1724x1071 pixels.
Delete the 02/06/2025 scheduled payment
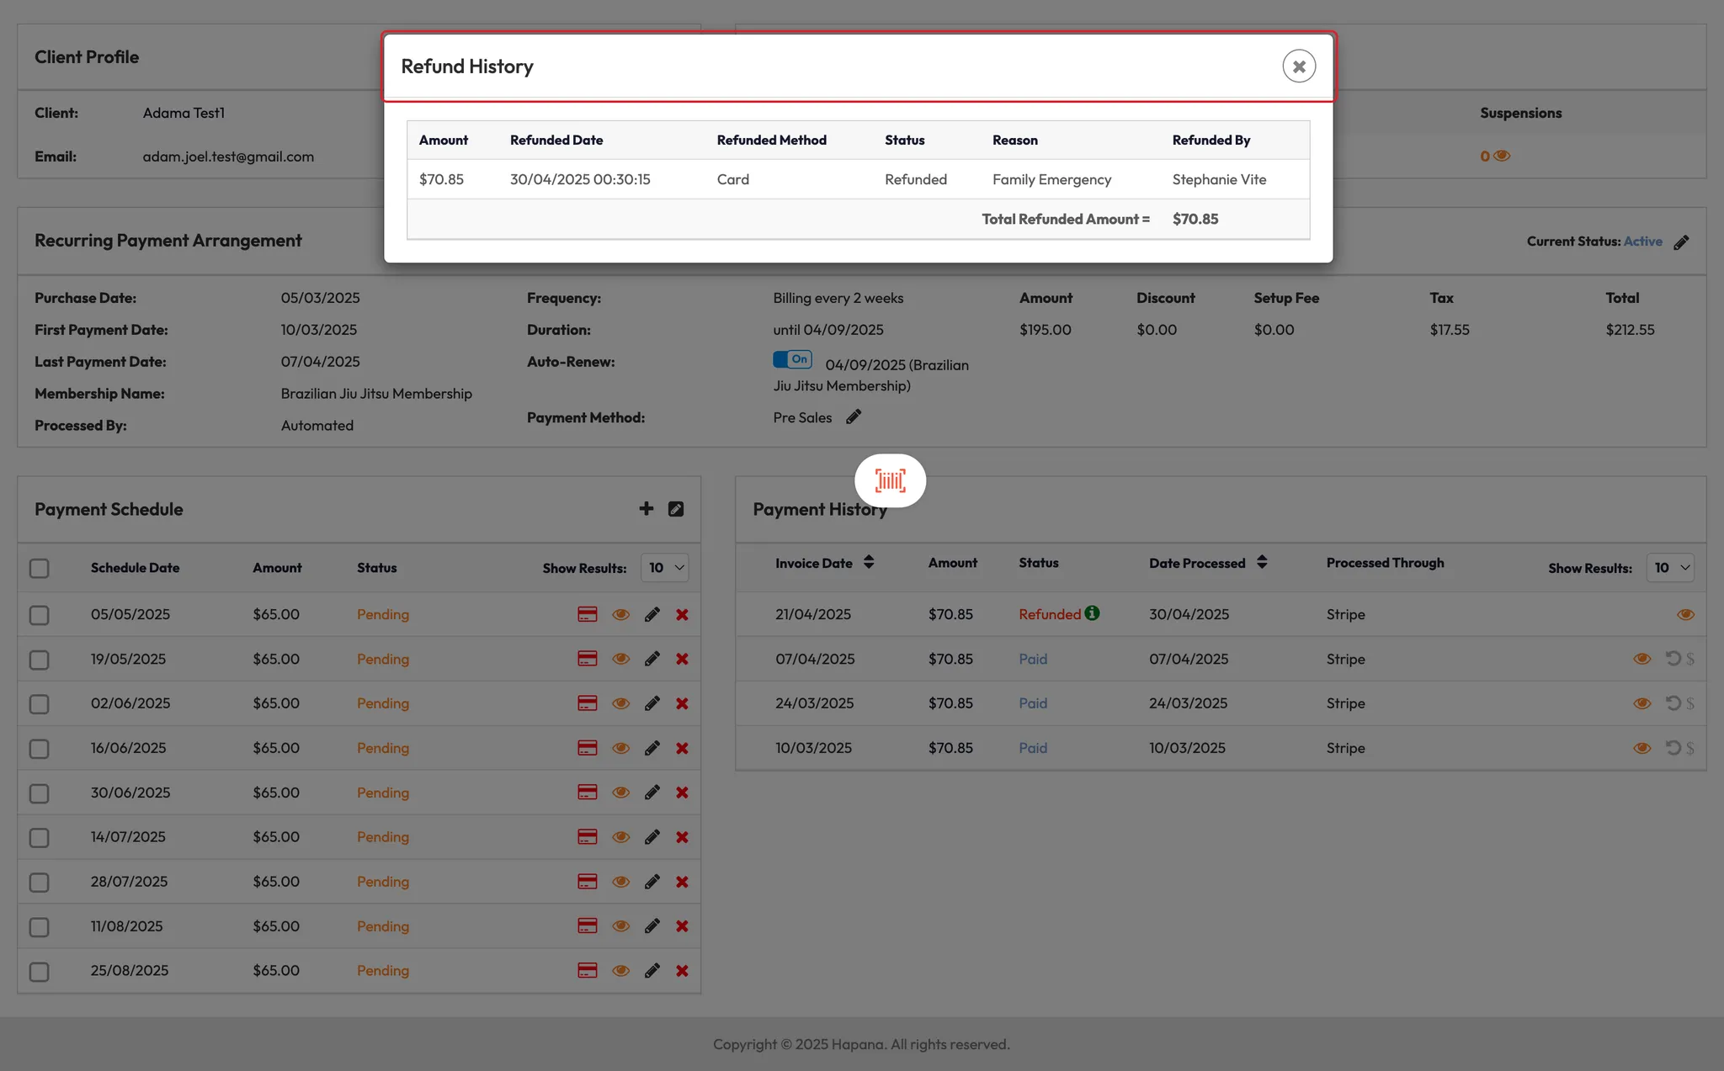pyautogui.click(x=682, y=704)
